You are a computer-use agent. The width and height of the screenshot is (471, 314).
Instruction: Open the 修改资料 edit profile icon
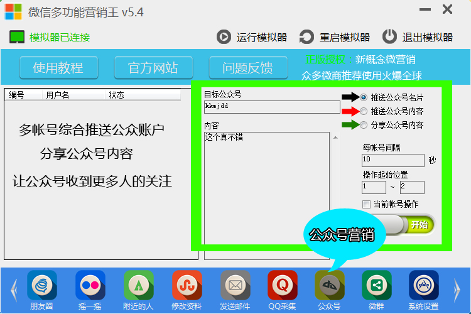187,285
